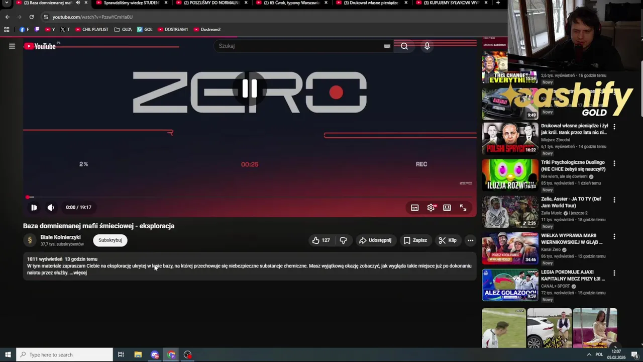Viewport: 643px width, 362px height.
Task: Open the Facebook F bookmark
Action: (24, 30)
